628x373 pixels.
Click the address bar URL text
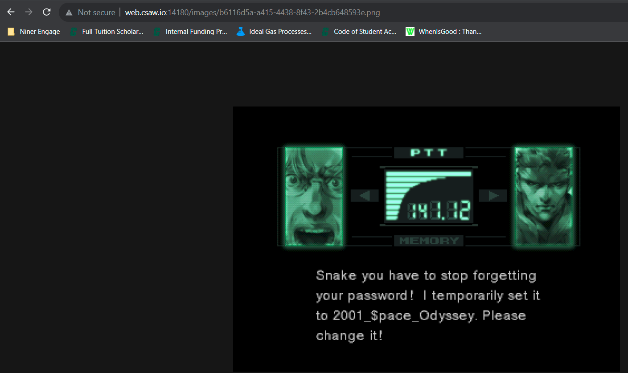(252, 12)
